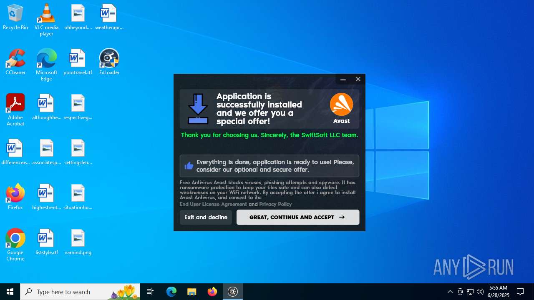Open the volume tray icon

[480, 292]
